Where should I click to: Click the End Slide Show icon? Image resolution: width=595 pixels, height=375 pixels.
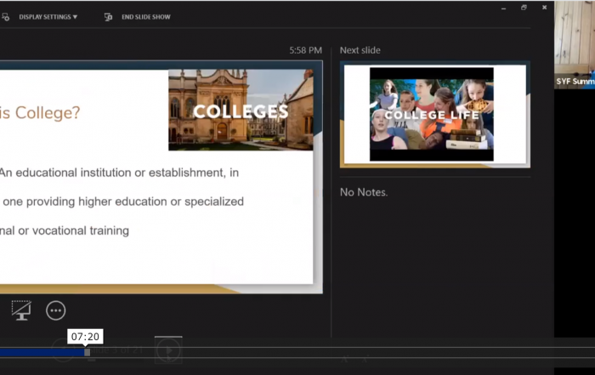click(x=108, y=17)
